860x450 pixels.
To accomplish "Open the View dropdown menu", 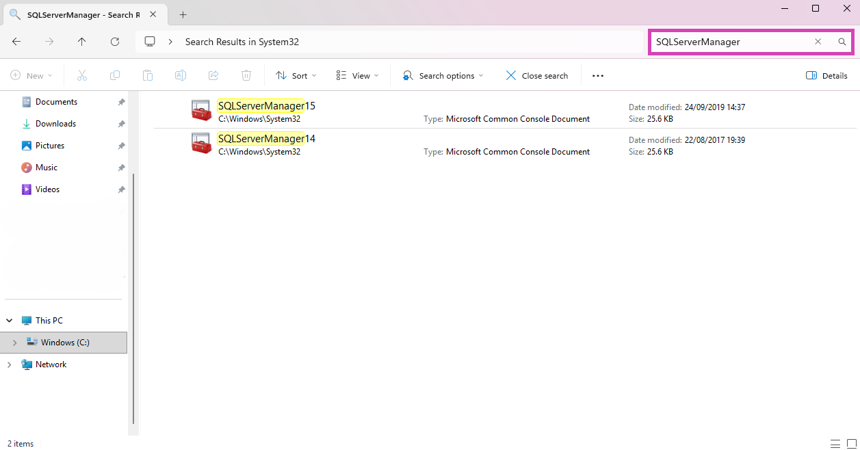I will 357,76.
